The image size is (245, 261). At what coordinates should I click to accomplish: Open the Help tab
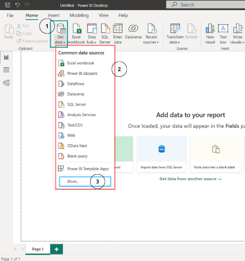pyautogui.click(x=123, y=16)
